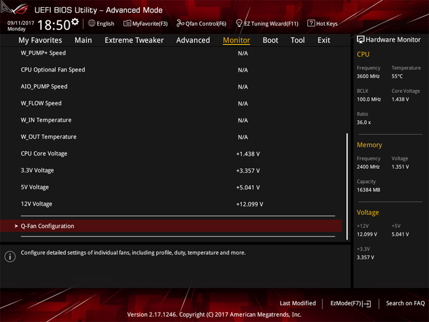The width and height of the screenshot is (429, 322).
Task: Click the 36.0 x ratio value
Action: coord(363,122)
